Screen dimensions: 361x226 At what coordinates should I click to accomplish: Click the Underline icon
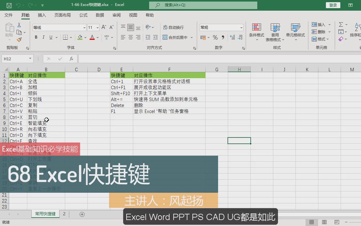(50, 37)
